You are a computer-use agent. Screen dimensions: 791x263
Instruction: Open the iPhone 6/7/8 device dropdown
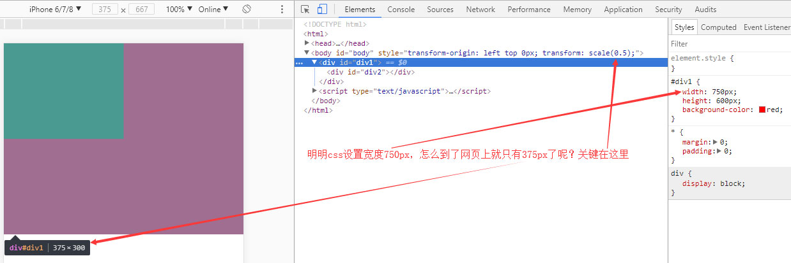pos(56,10)
